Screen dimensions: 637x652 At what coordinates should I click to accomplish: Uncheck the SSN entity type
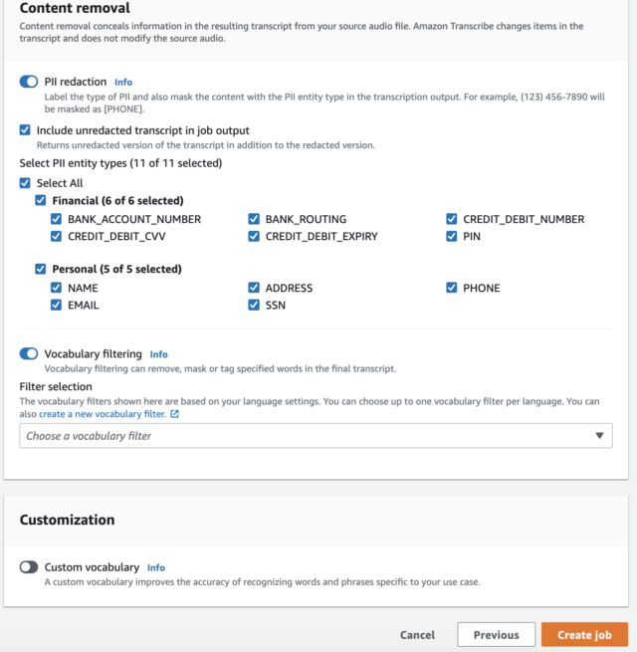[254, 306]
